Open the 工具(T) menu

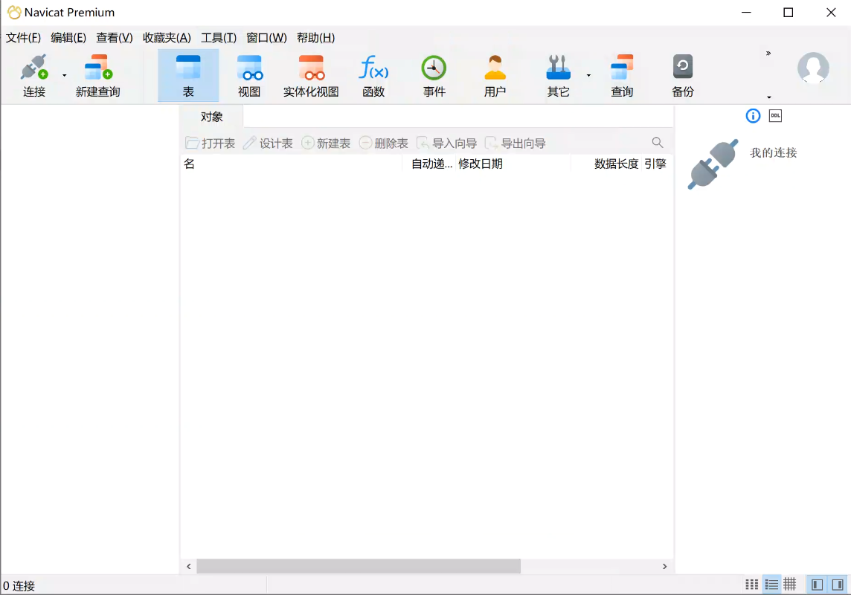219,37
